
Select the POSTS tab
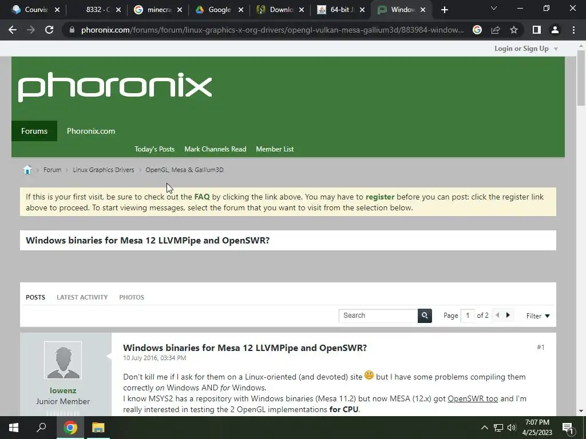[x=35, y=297]
